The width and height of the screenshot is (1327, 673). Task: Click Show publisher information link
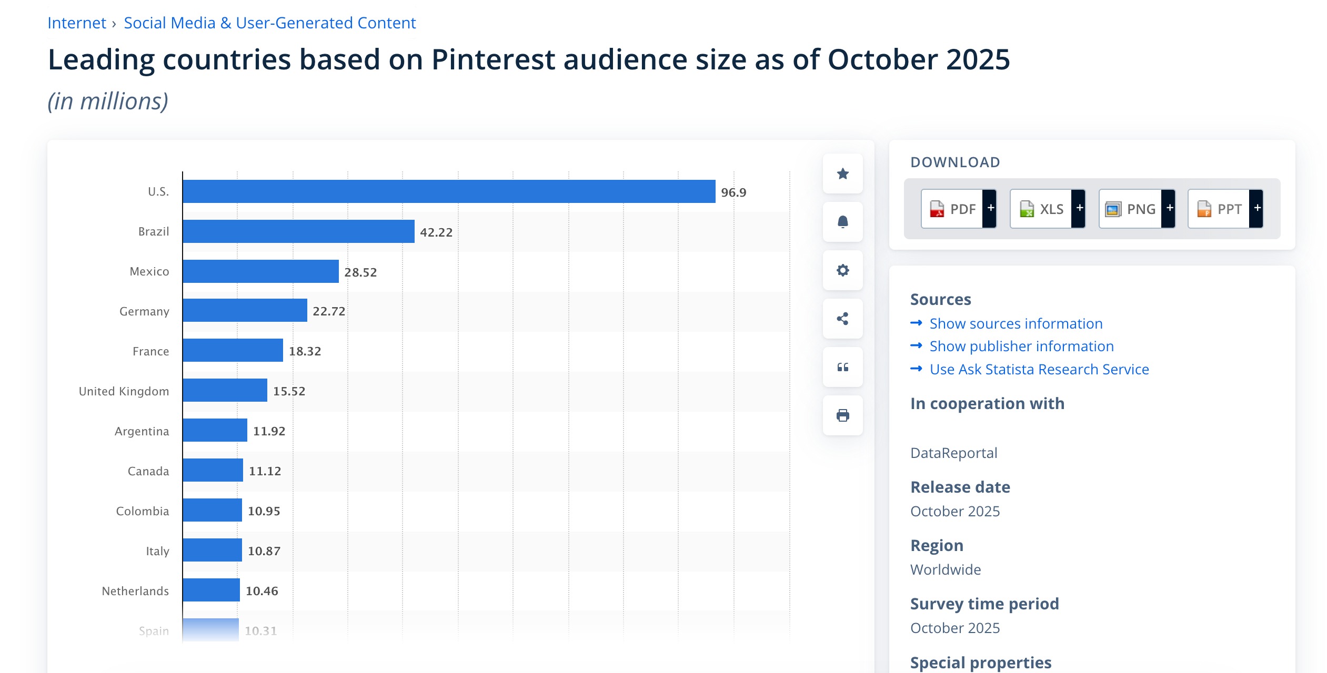click(x=1021, y=346)
